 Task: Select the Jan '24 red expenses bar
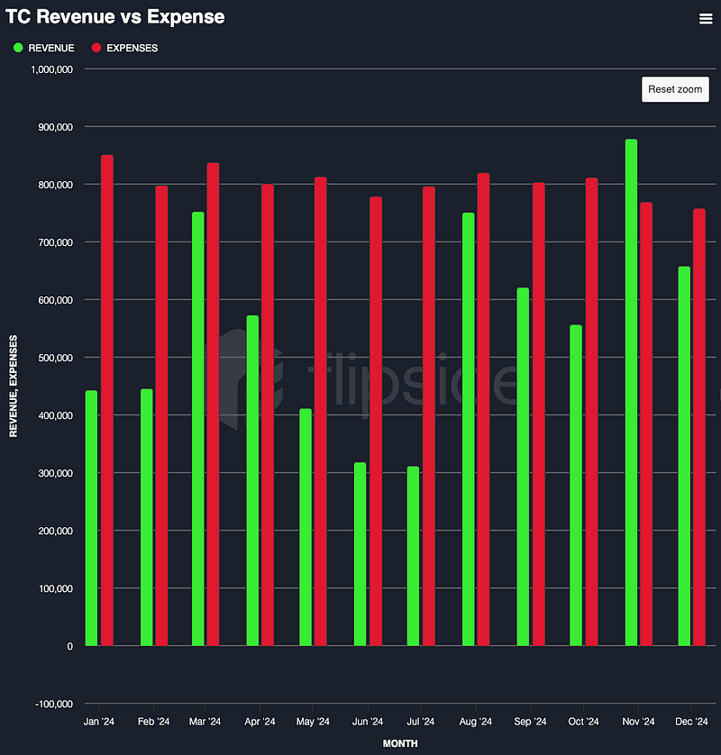(x=107, y=401)
